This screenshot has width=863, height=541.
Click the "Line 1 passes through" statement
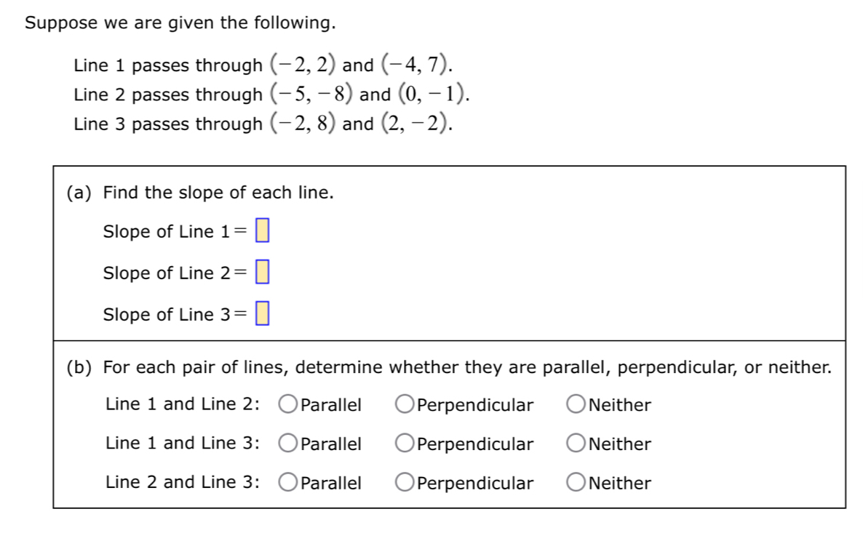coord(262,65)
